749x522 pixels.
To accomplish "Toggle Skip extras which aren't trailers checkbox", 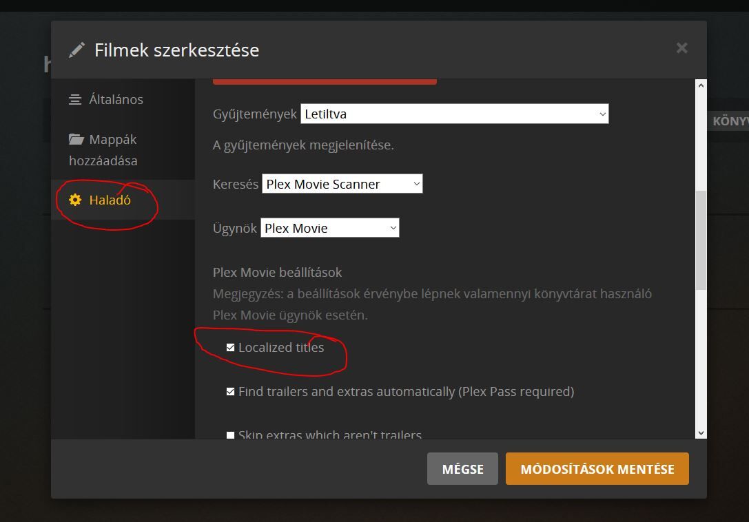I will tap(230, 435).
